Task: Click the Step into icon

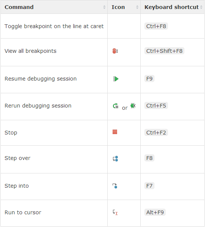Action: pos(115,186)
